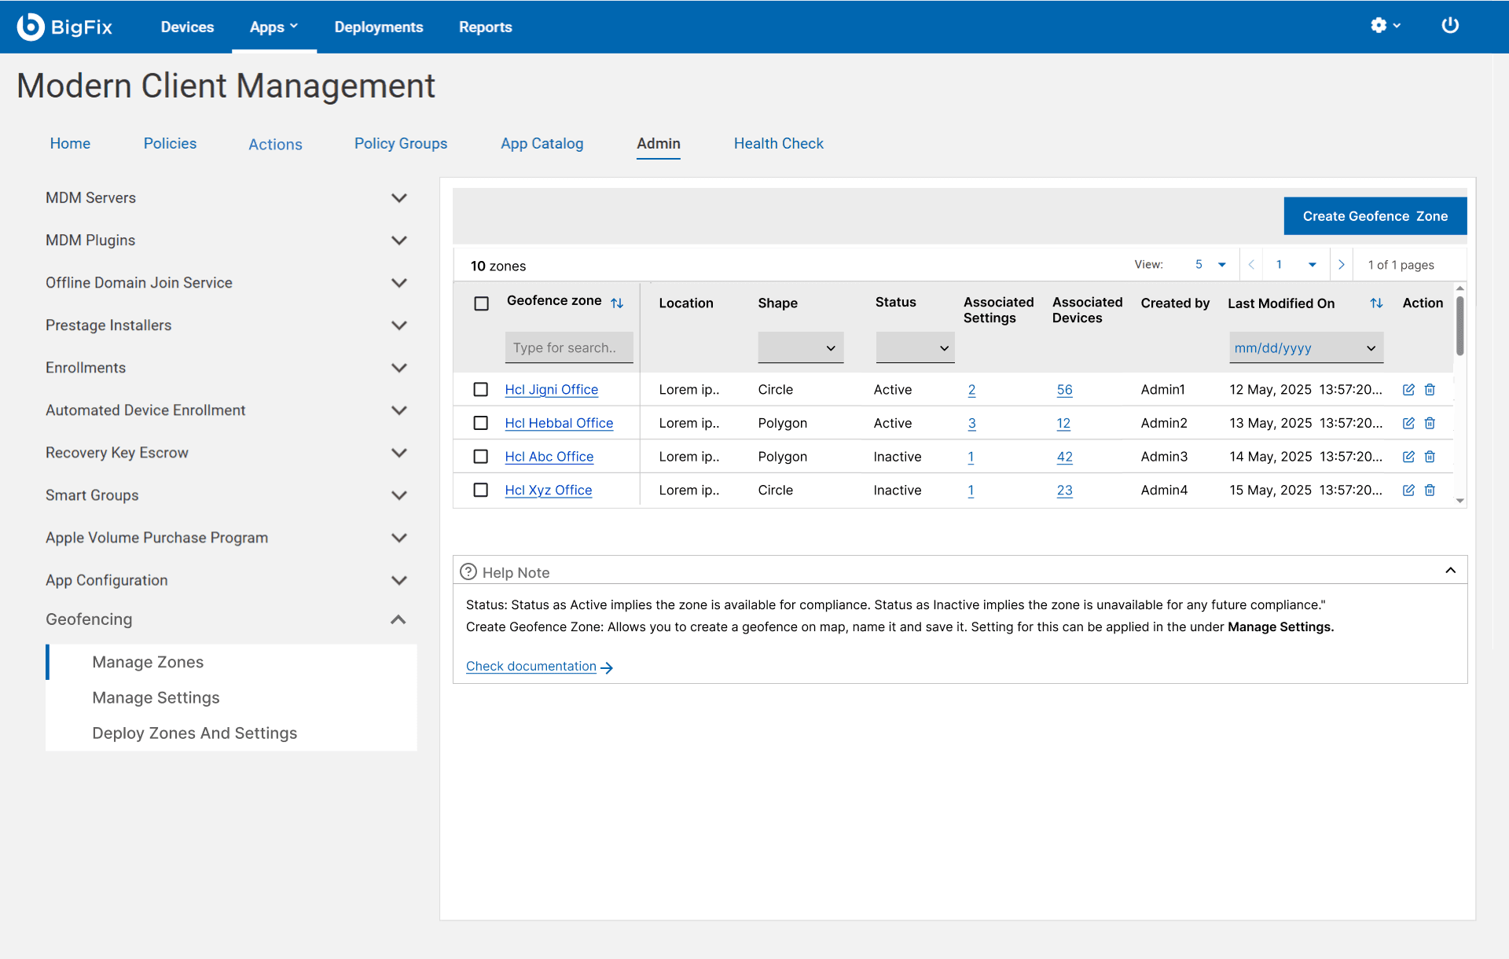
Task: Check the Hcl Hebbal Office row
Action: (481, 423)
